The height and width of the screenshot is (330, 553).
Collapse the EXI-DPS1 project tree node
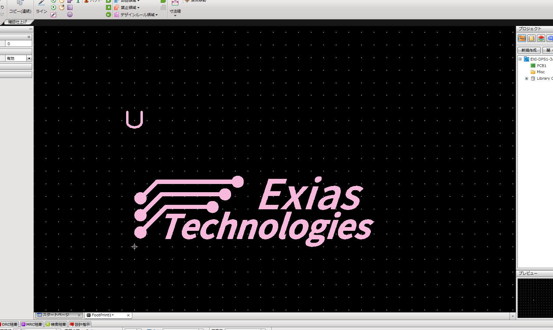tap(520, 59)
